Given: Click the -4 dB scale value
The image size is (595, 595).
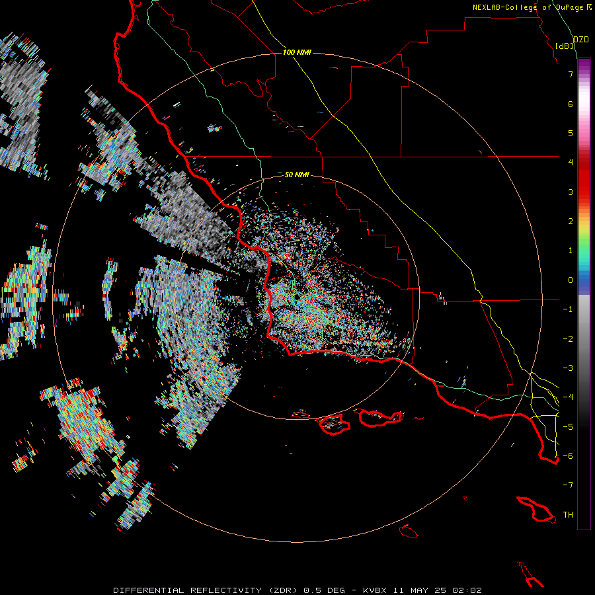Looking at the screenshot, I should (x=568, y=397).
